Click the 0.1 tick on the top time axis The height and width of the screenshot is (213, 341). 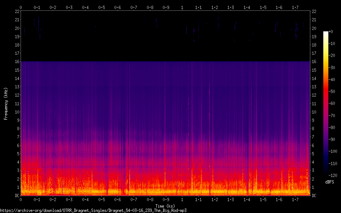(x=37, y=7)
